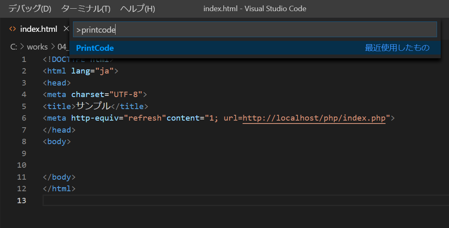The image size is (449, 228).
Task: Open the ターミナル(T) menu
Action: 86,9
